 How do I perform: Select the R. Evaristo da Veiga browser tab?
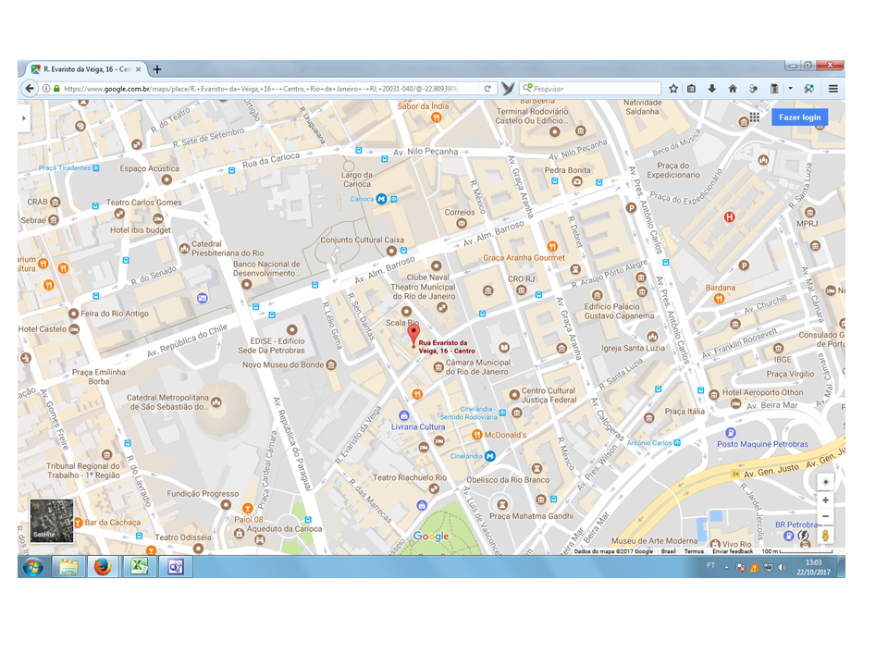[x=87, y=69]
